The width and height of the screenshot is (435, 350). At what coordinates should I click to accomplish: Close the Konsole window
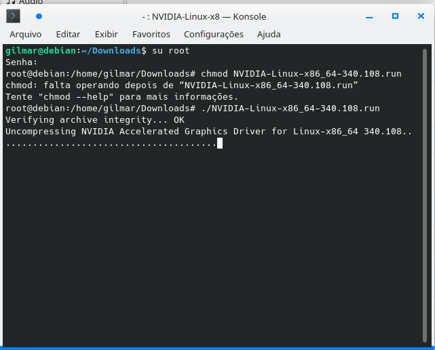[x=421, y=16]
